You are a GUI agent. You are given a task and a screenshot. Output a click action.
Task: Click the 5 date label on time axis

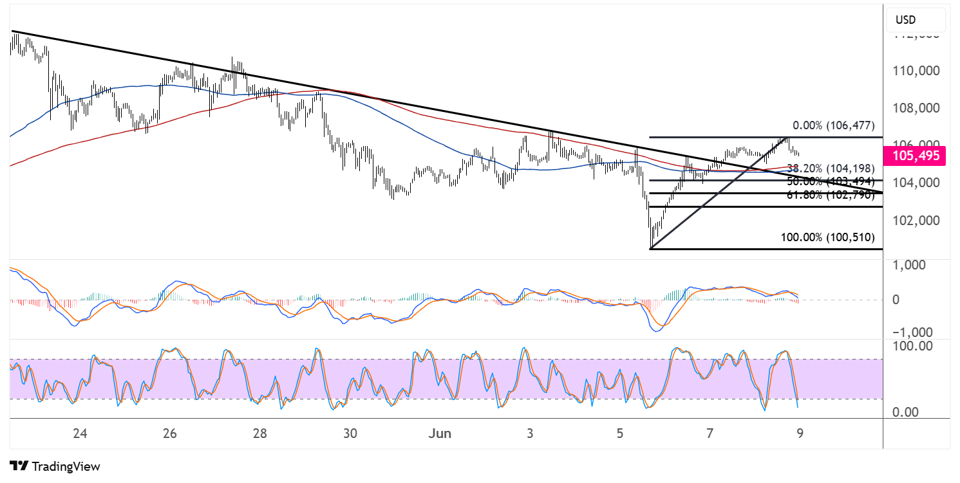619,433
